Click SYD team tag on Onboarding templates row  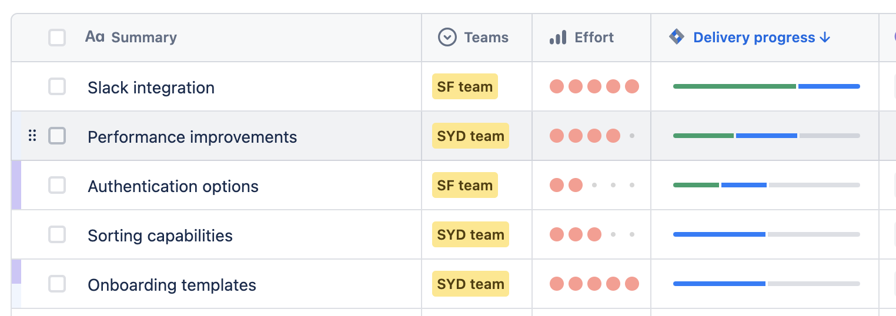(x=470, y=284)
